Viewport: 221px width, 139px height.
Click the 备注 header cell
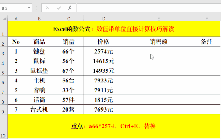coord(206,42)
